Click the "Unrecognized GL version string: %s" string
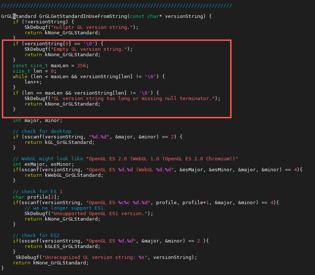The height and width of the screenshot is (275, 315). [95, 257]
